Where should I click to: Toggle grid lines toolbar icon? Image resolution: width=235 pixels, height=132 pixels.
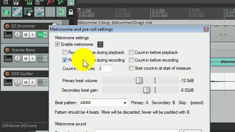[50, 12]
